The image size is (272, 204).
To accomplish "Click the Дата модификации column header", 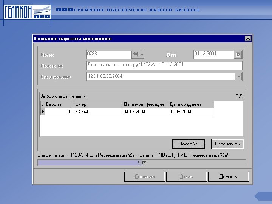I will coord(145,104).
